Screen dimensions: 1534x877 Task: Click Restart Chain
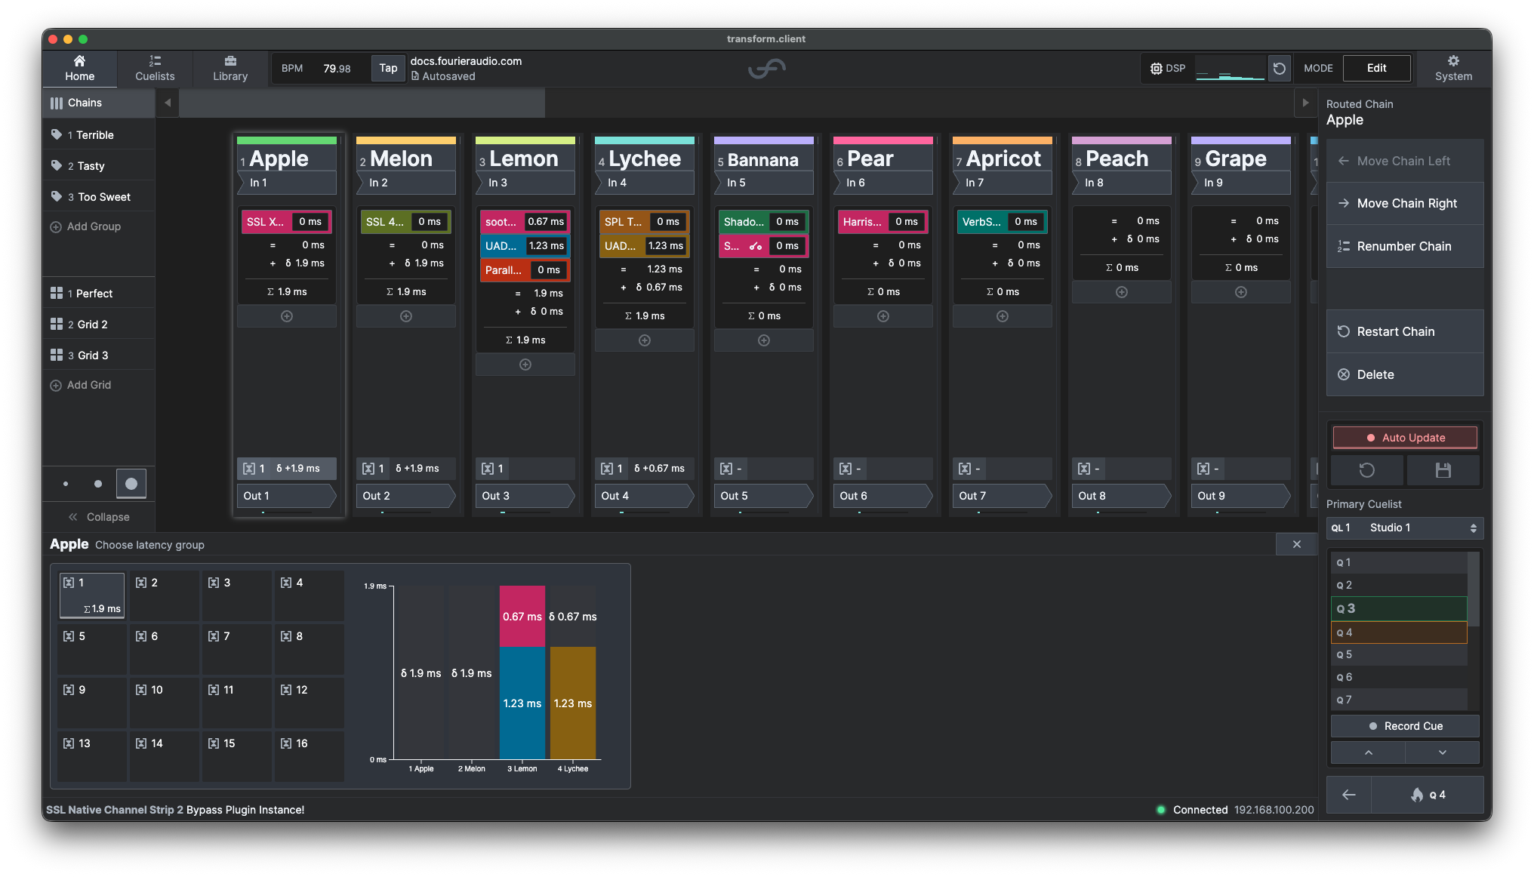pyautogui.click(x=1405, y=331)
